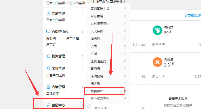
Task: Click the 物流管理 truck icon
Action: click(48, 56)
